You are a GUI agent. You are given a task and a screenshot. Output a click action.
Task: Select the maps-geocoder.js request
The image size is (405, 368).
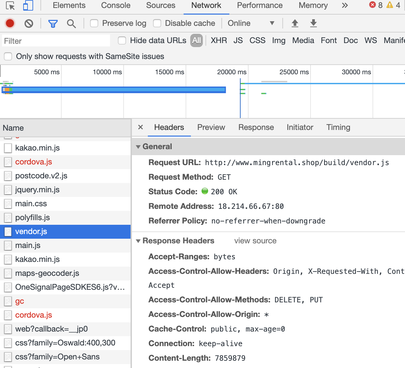click(x=65, y=273)
